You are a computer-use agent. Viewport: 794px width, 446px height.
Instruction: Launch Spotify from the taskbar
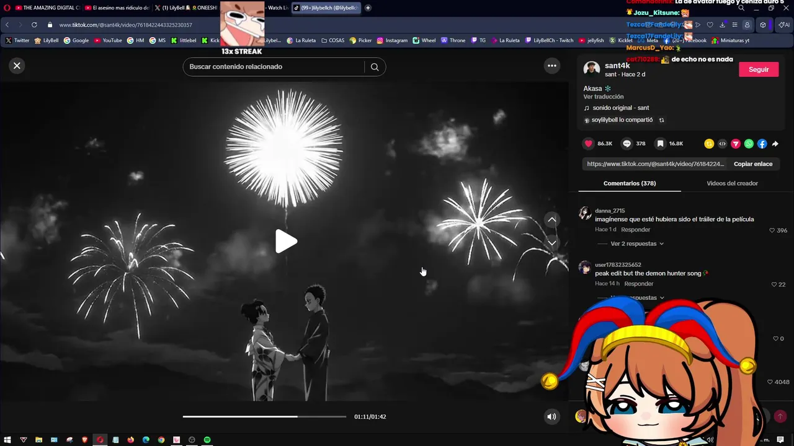pos(207,440)
